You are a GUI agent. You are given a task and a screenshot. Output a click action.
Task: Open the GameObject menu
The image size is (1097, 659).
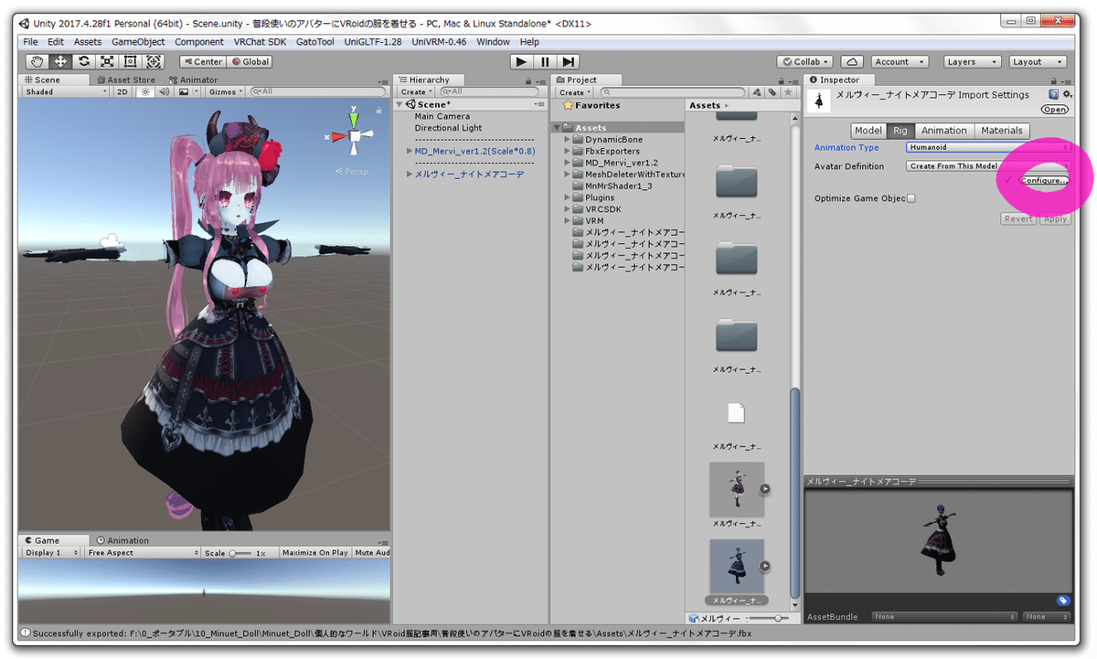138,42
